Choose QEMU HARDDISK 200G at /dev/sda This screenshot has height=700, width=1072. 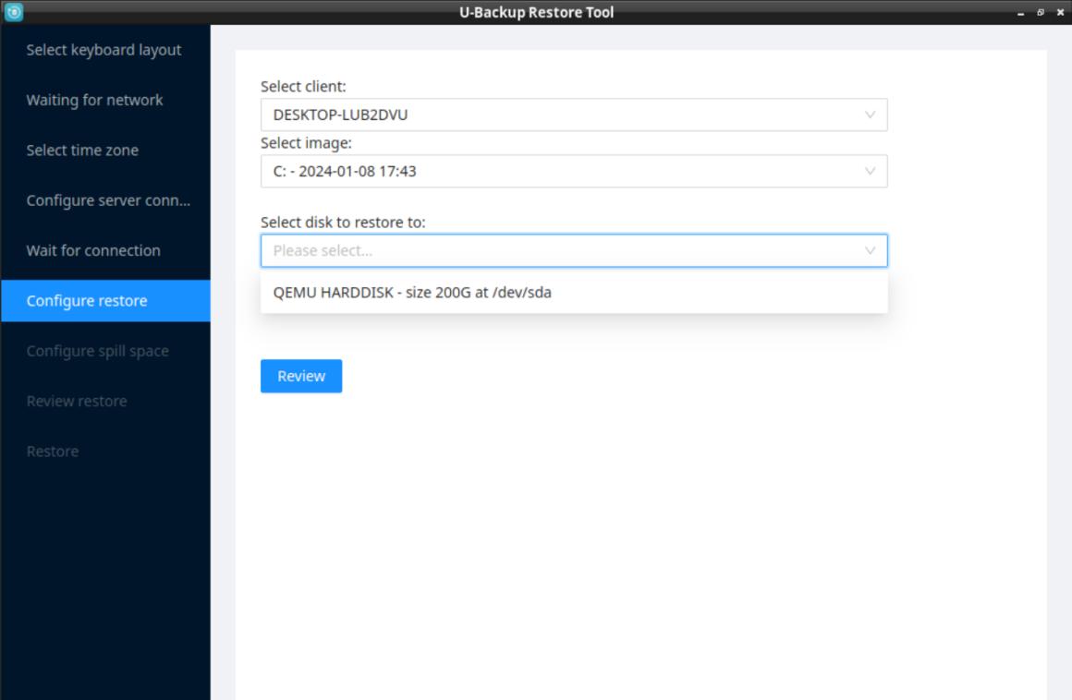coord(412,293)
